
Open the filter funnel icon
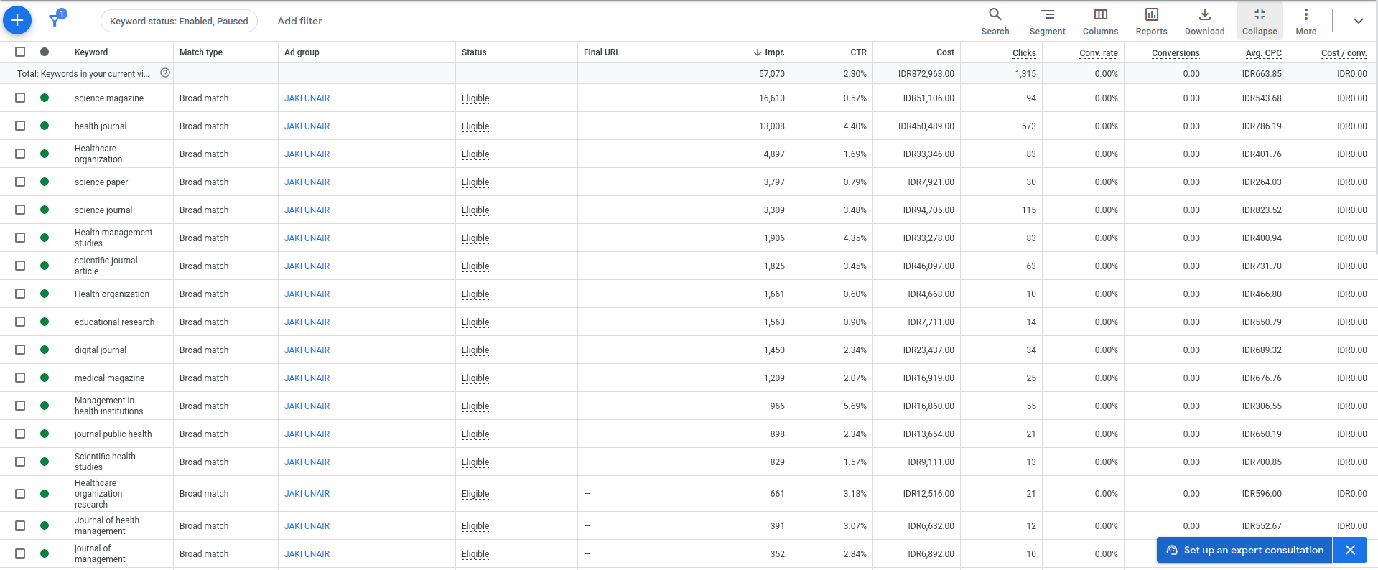[55, 20]
